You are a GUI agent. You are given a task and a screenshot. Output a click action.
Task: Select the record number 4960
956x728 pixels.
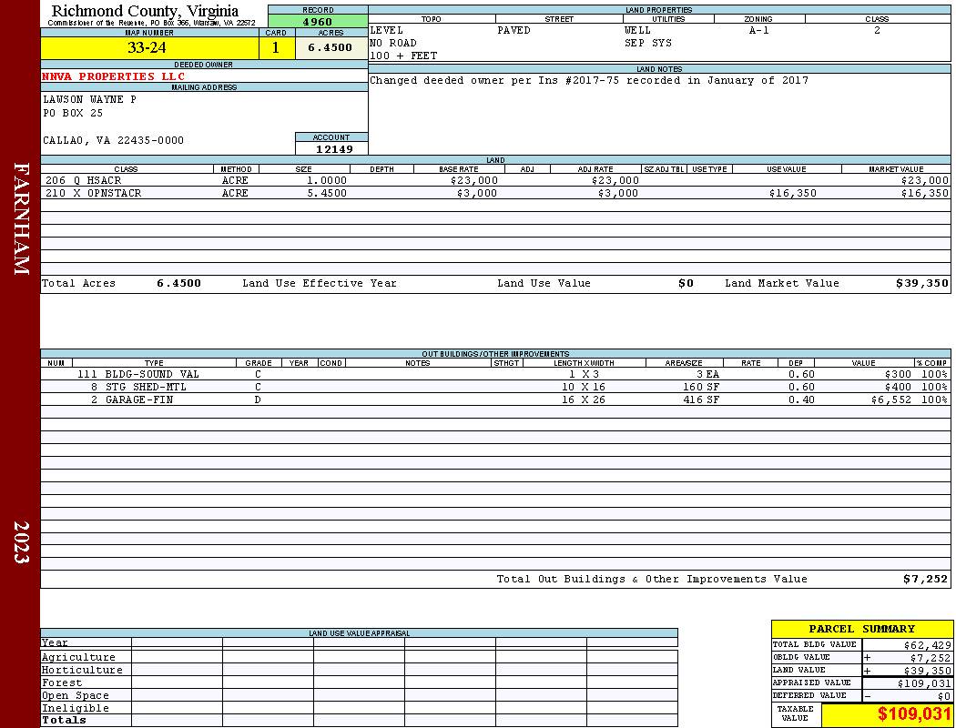click(x=318, y=22)
